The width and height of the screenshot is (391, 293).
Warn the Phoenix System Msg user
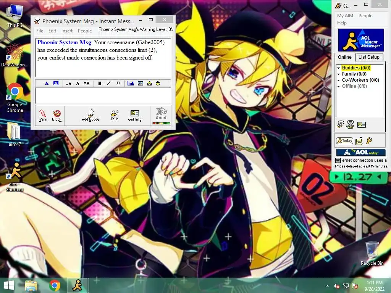coord(43,115)
